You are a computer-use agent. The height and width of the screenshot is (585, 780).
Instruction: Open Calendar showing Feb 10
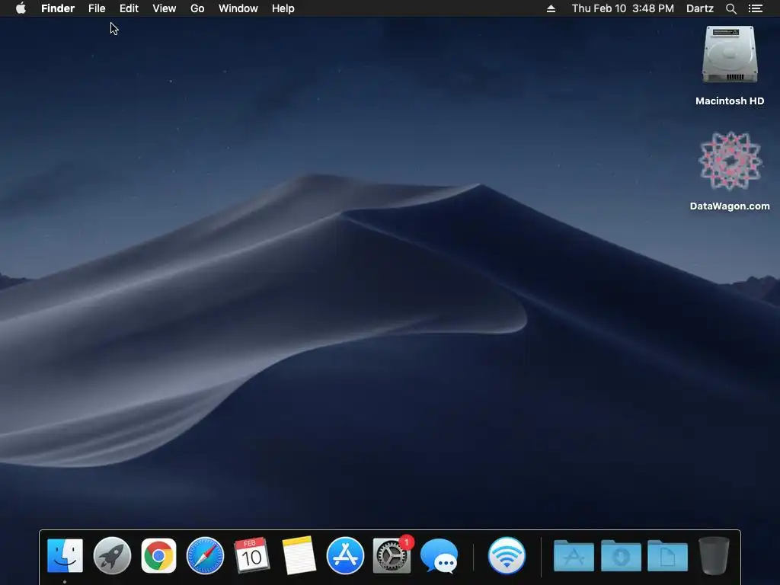251,555
